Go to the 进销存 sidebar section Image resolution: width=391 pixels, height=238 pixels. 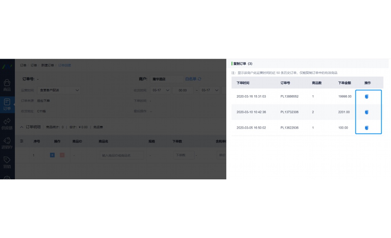[7, 143]
